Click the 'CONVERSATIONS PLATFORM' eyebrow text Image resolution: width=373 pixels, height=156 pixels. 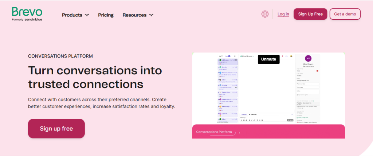(x=60, y=56)
